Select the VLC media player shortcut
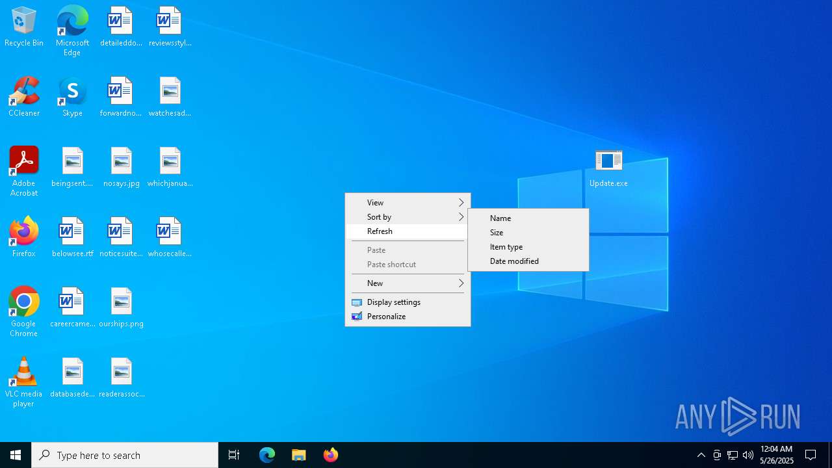 24,382
